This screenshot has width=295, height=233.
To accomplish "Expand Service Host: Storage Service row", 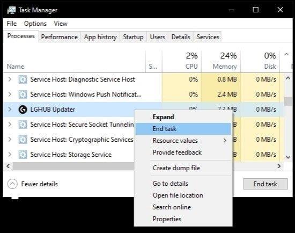I will pyautogui.click(x=10, y=155).
